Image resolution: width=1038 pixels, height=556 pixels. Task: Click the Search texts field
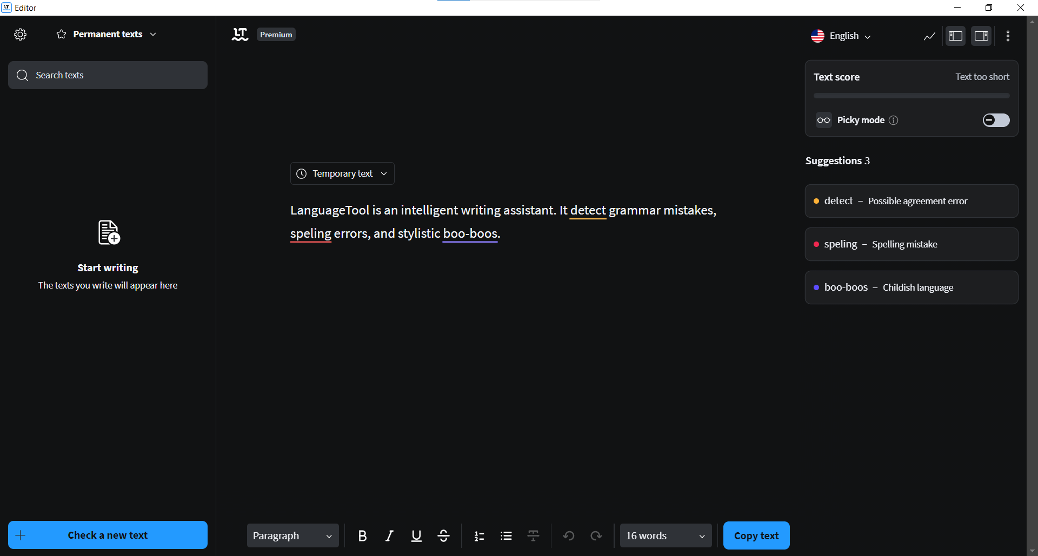click(108, 75)
